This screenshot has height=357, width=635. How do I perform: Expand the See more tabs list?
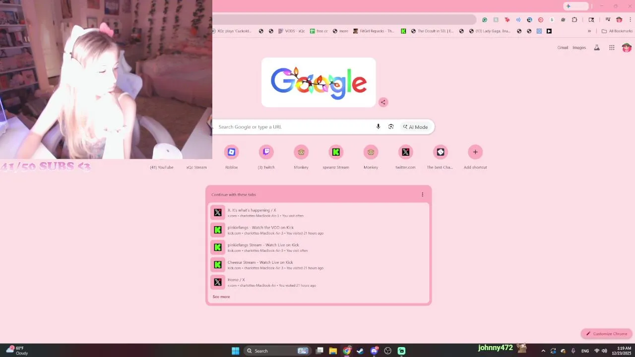coord(221,297)
